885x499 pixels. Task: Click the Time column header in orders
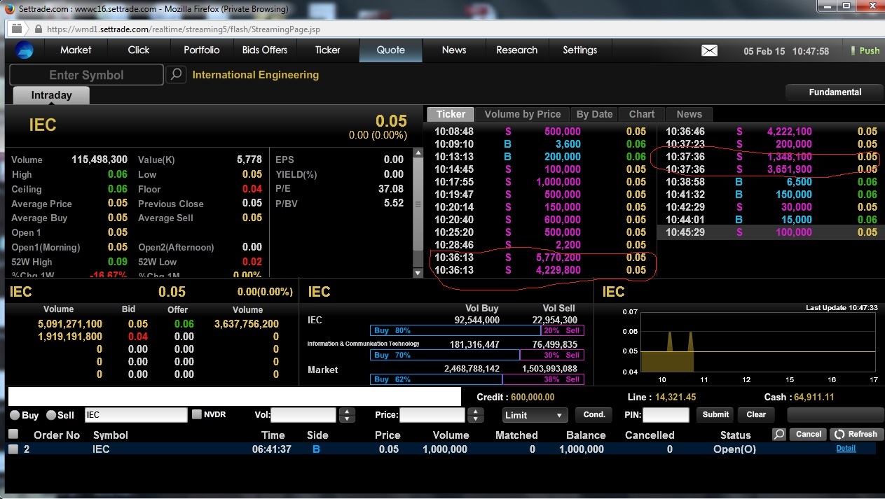coord(273,435)
